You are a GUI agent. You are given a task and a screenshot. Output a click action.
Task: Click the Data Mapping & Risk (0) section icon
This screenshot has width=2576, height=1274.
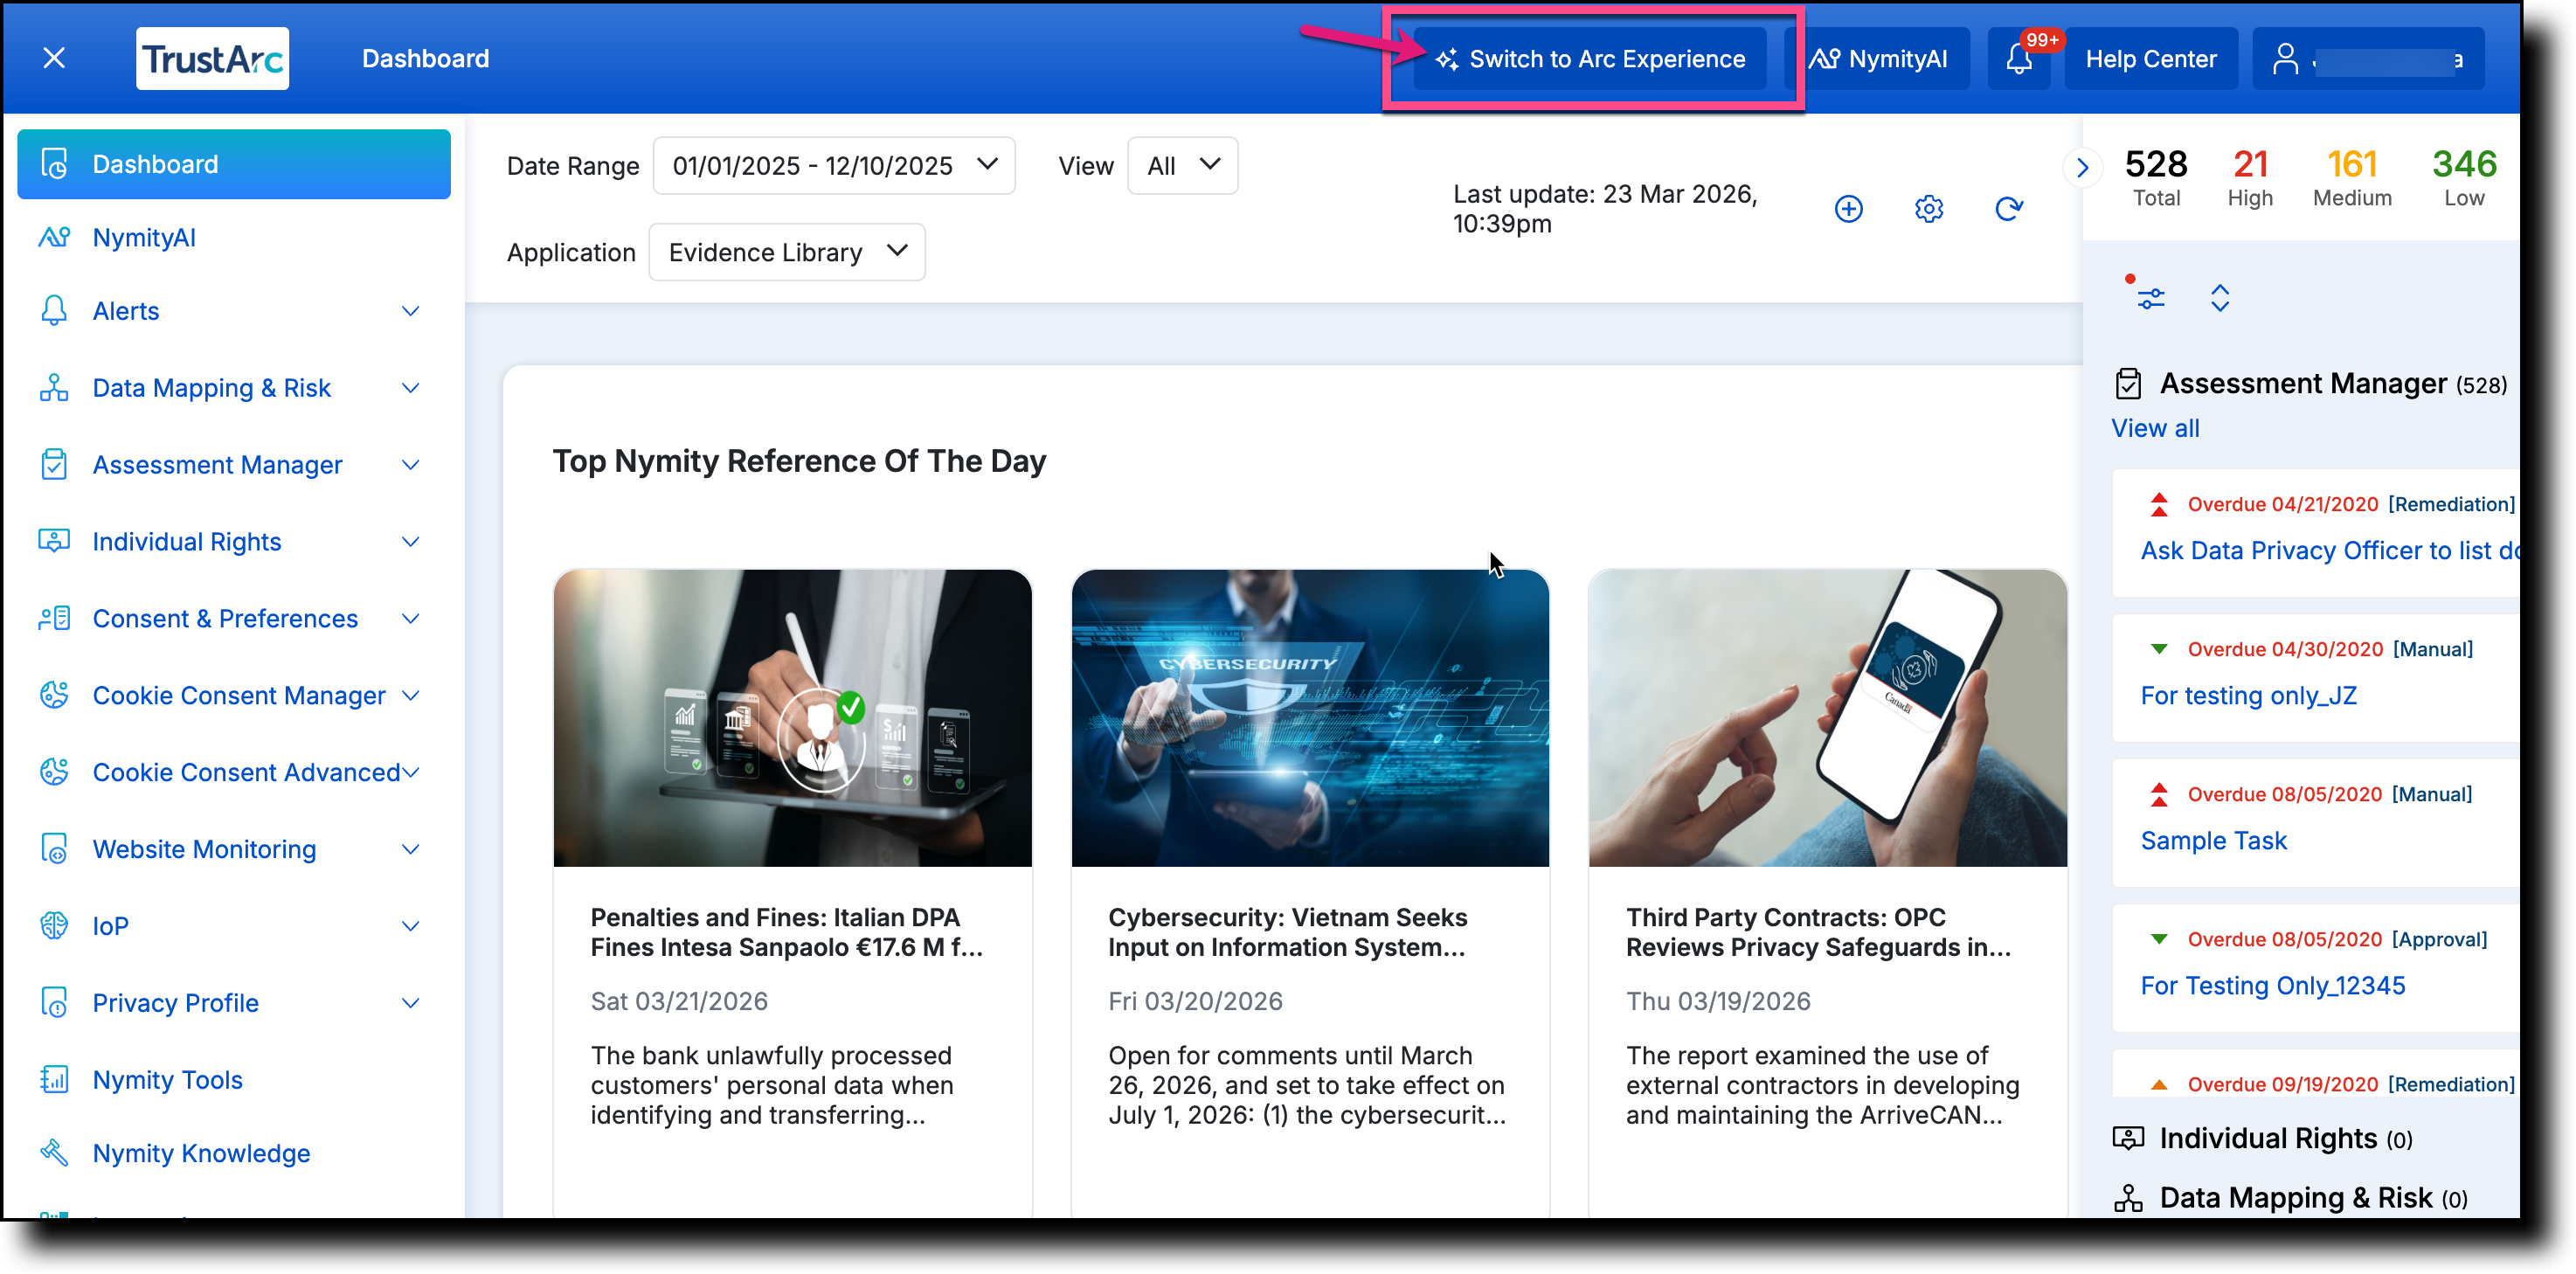[2128, 1198]
